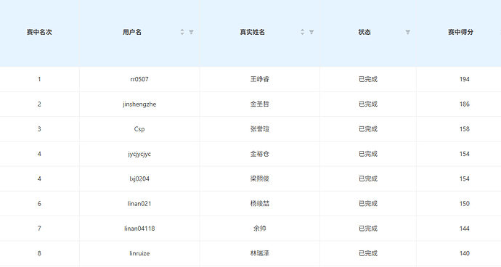Select username linan04118
Image resolution: width=501 pixels, height=267 pixels.
[139, 229]
